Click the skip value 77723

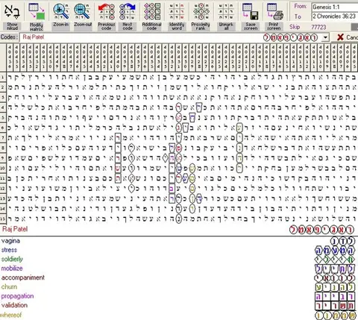318,27
